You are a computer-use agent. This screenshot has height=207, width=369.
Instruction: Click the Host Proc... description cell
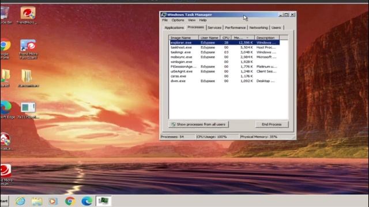coord(266,47)
